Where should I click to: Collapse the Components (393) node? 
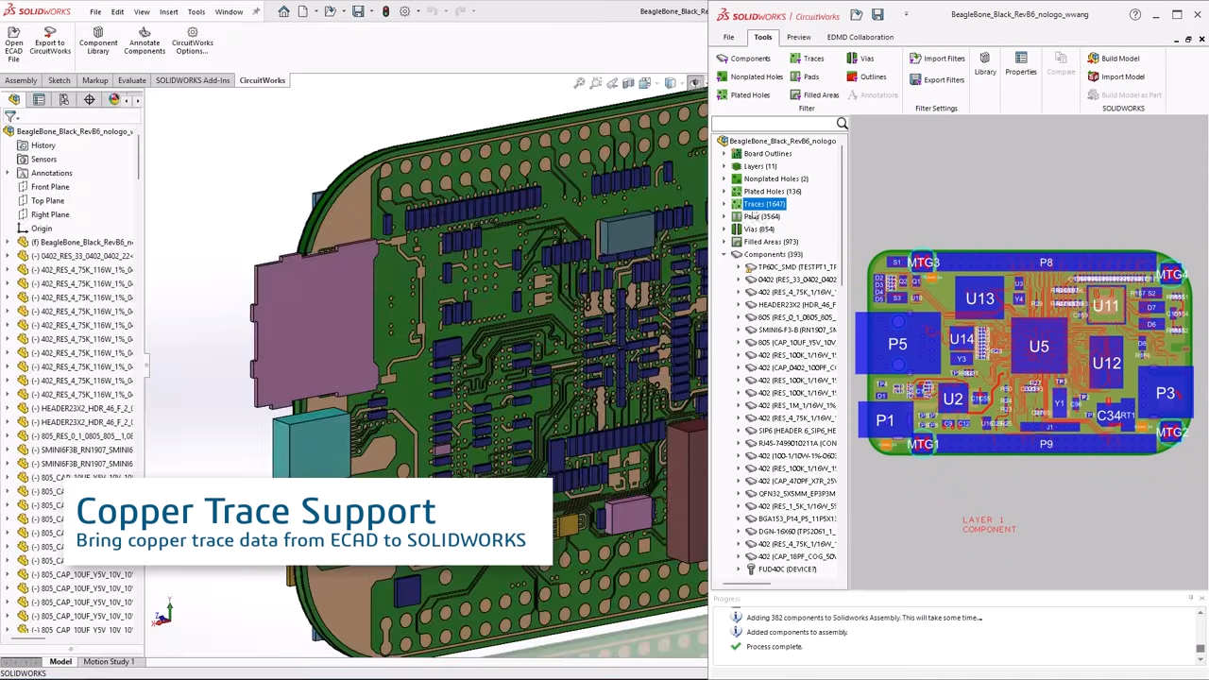click(724, 255)
